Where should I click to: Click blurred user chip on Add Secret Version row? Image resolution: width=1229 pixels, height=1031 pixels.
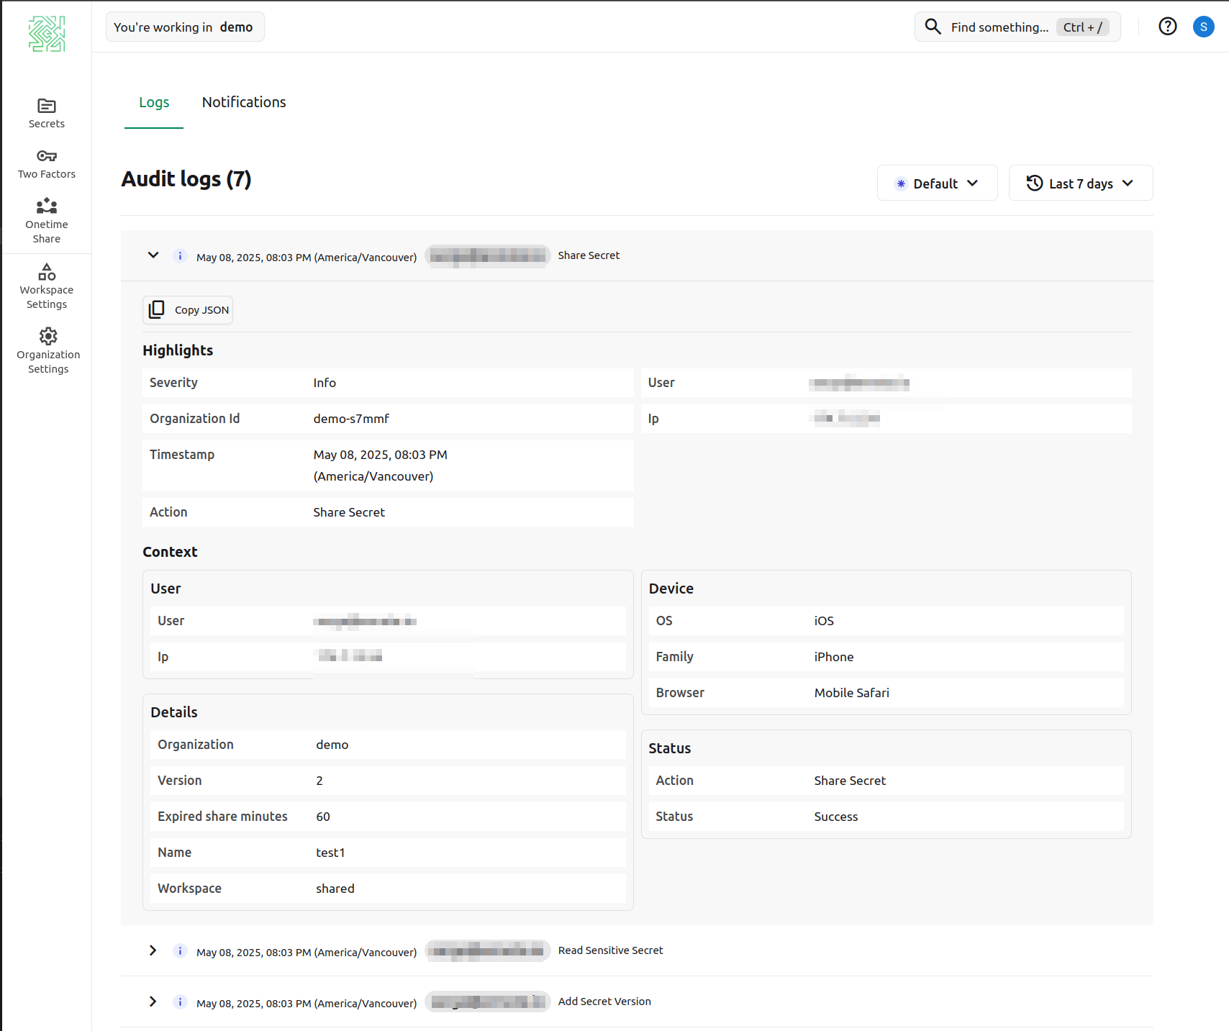point(487,1002)
